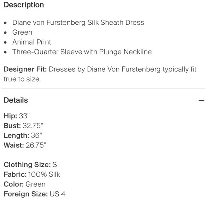Click the Length measurement 36"

click(36, 135)
